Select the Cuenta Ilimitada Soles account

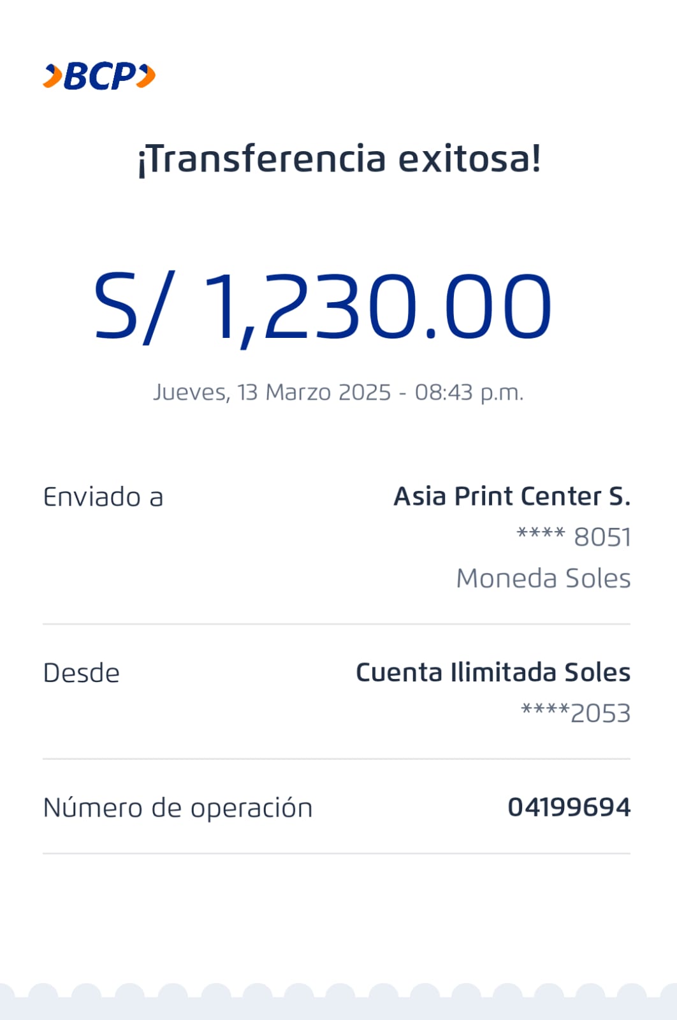click(x=493, y=673)
